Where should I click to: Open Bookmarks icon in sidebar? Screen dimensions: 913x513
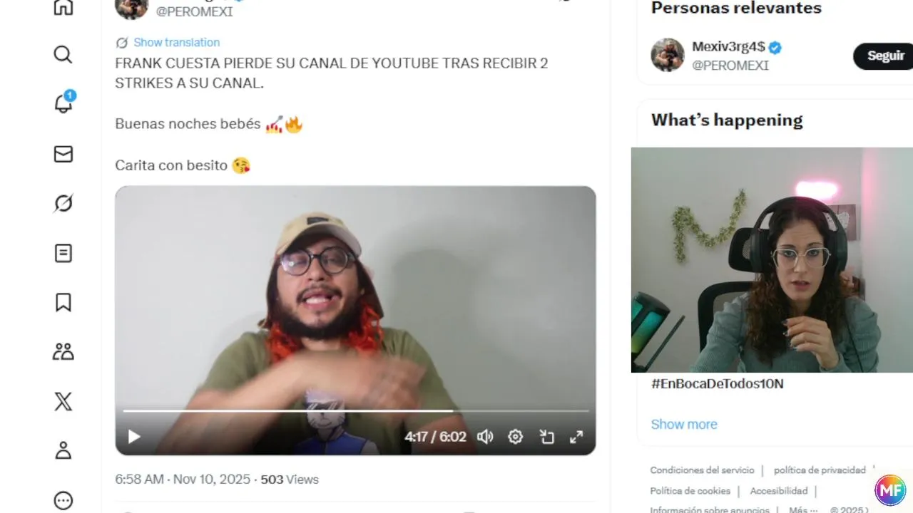point(63,303)
